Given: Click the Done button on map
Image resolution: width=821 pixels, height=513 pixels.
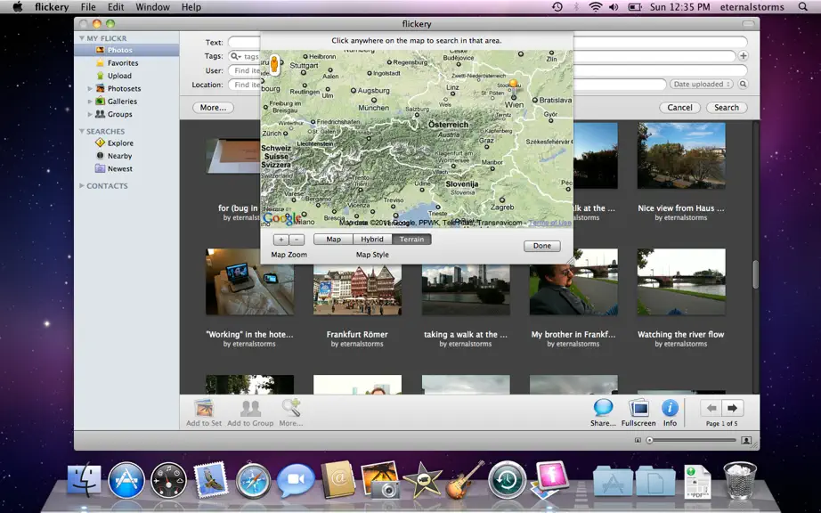Looking at the screenshot, I should click(542, 246).
